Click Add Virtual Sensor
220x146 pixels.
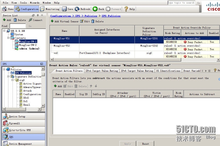pyautogui.click(x=65, y=21)
